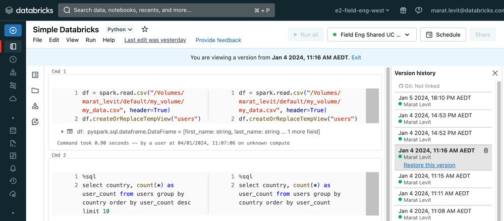Viewport: 504px width, 221px height.
Task: Open the Python language dropdown
Action: pos(120,30)
